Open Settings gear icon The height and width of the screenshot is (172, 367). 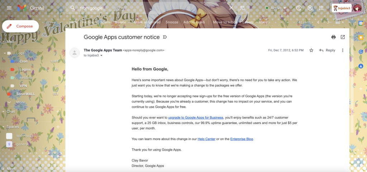click(310, 8)
